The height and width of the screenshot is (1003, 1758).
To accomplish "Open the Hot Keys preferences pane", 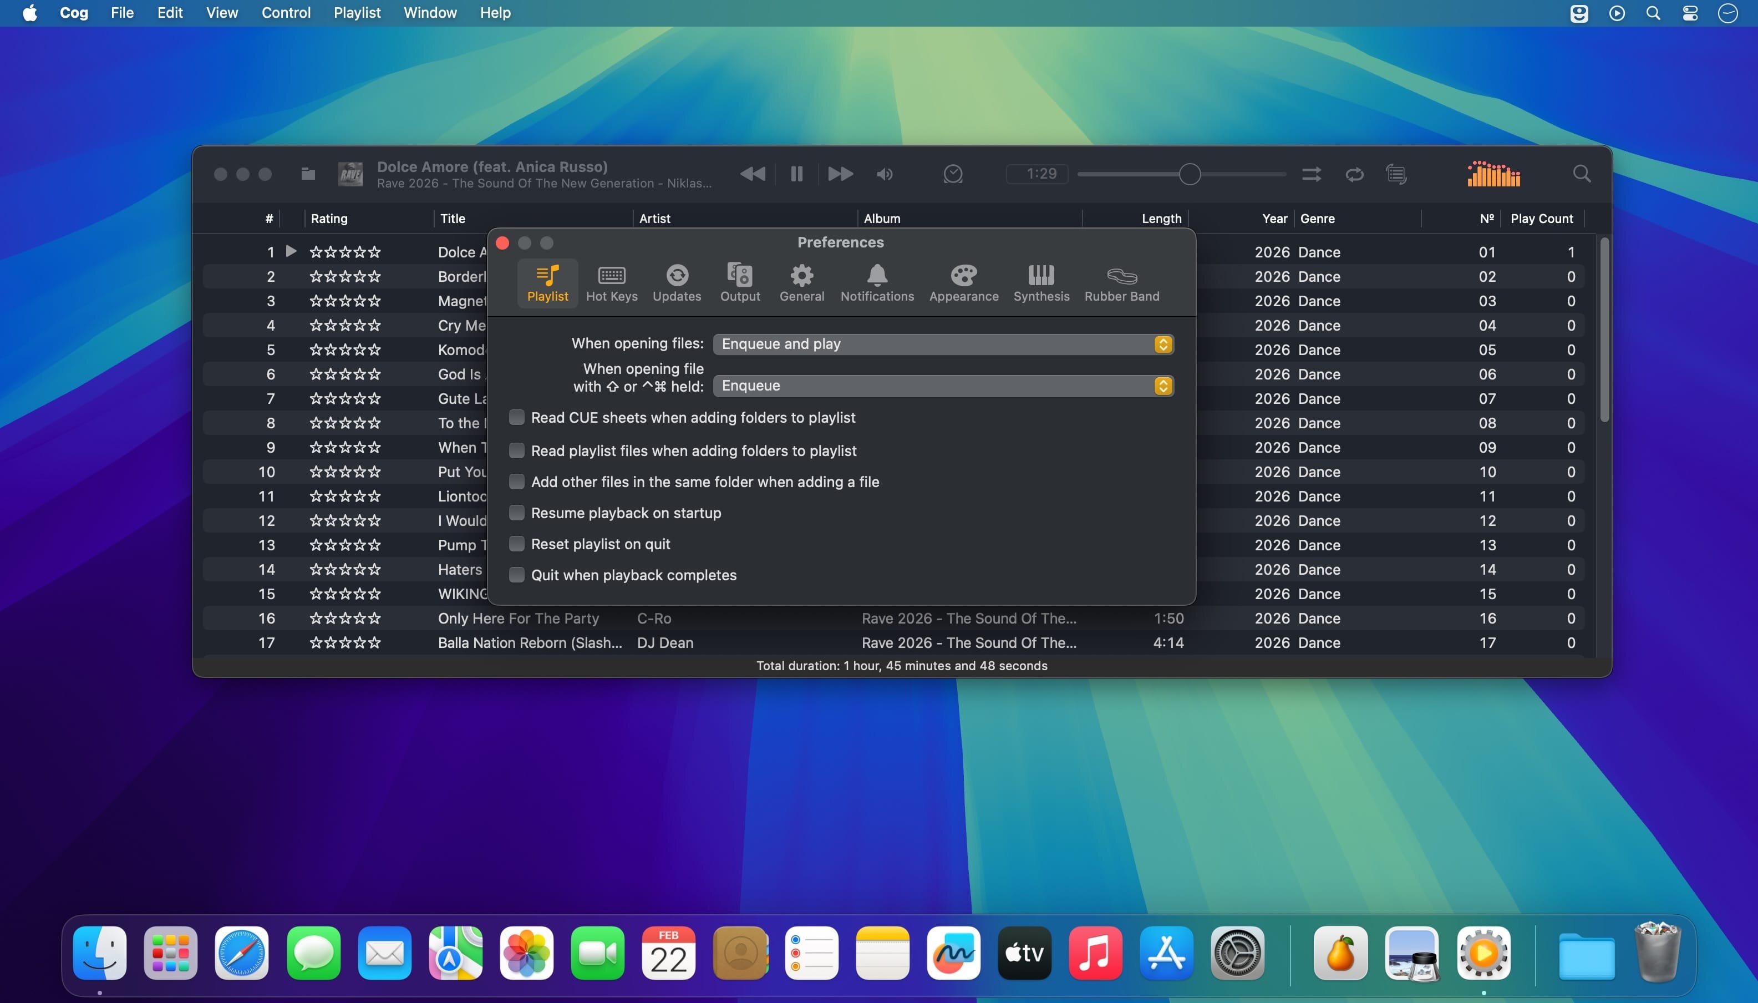I will [611, 282].
